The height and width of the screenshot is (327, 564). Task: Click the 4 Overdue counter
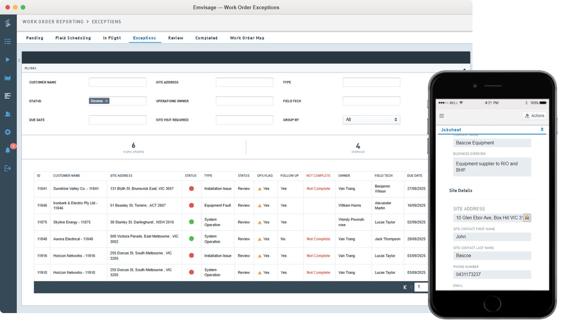[358, 148]
